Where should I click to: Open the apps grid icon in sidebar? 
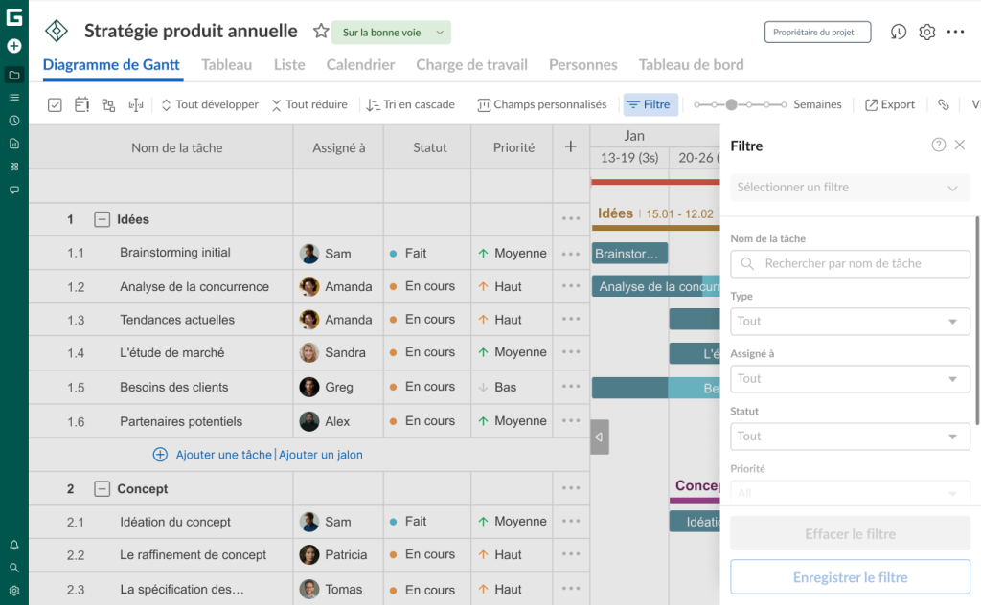click(x=13, y=167)
